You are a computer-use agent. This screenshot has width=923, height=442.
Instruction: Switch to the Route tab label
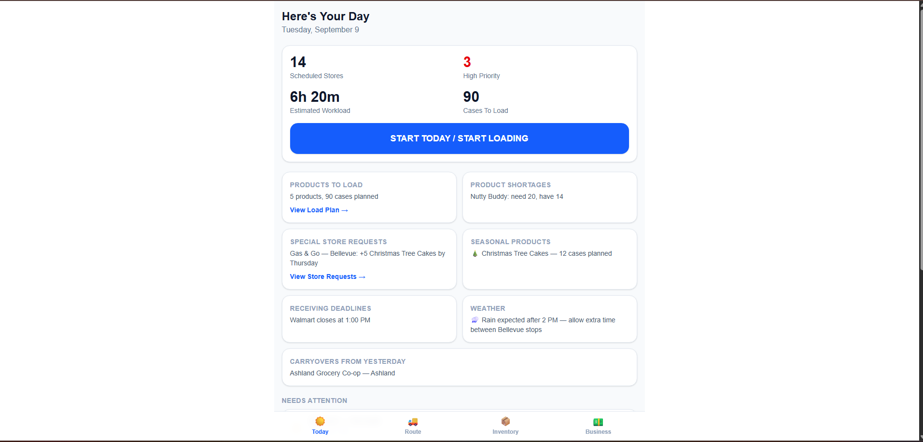[413, 432]
